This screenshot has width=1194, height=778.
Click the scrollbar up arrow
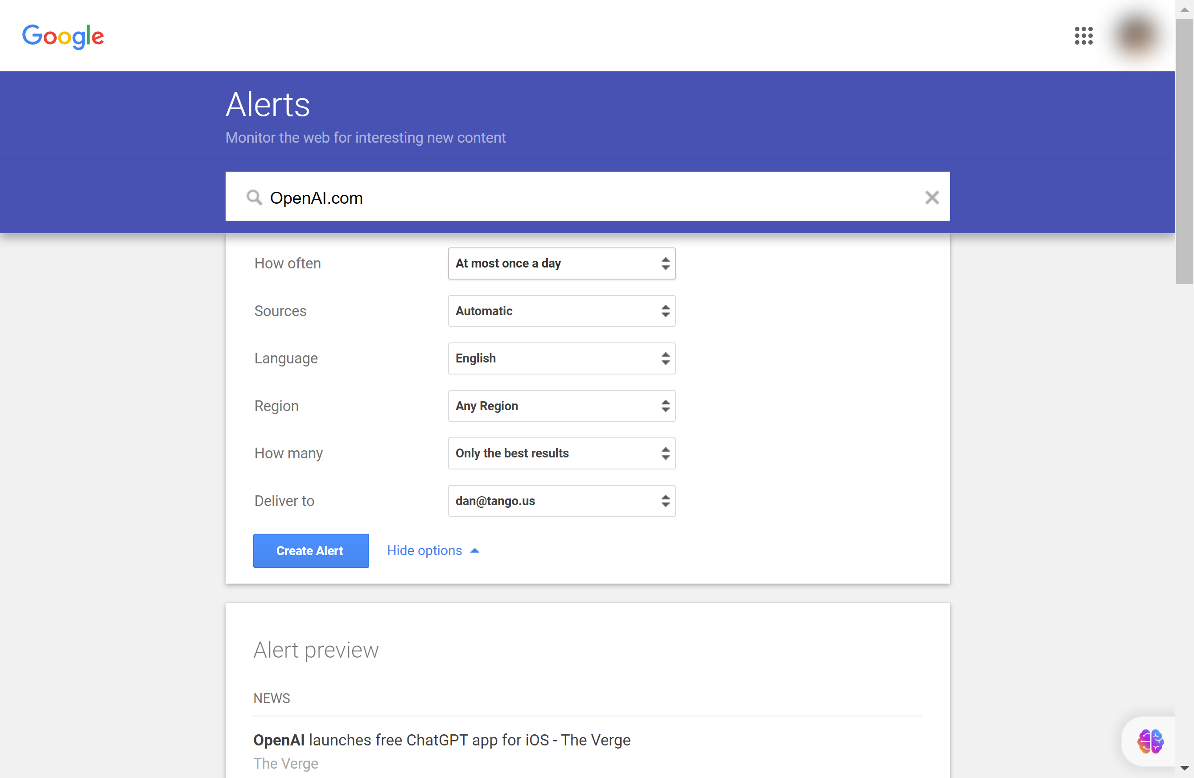pos(1184,9)
